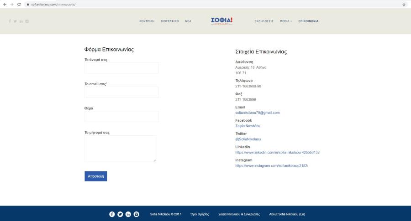Click the ΣΟΦΙΑ! logo in the header
Image resolution: width=411 pixels, height=221 pixels.
(x=222, y=21)
